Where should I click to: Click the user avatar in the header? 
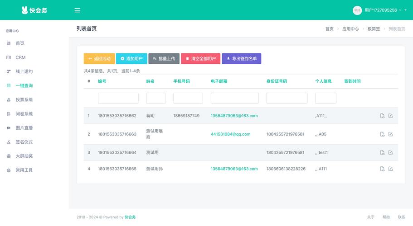click(x=357, y=10)
